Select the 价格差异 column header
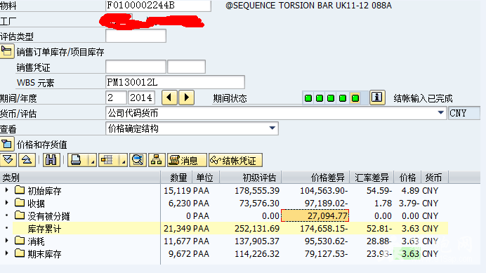The image size is (486, 273). pyautogui.click(x=315, y=178)
